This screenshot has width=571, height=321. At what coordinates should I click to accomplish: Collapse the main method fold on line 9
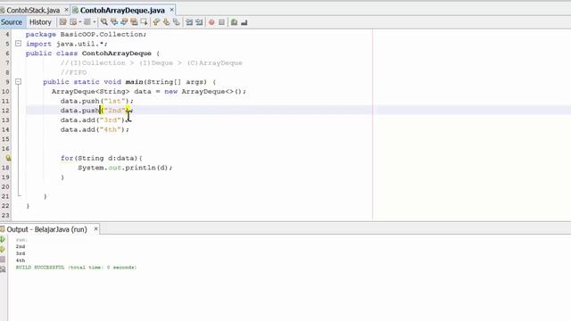[x=18, y=82]
